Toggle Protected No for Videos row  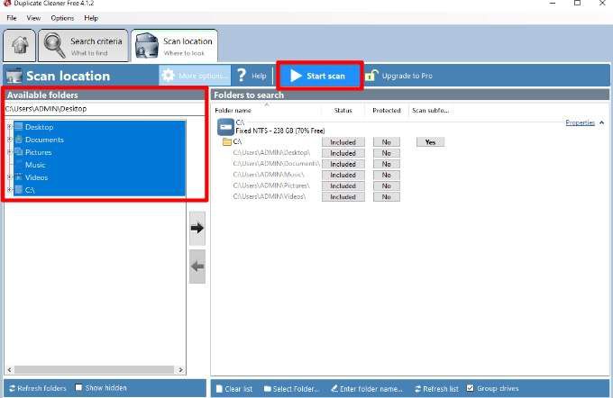[x=386, y=197]
